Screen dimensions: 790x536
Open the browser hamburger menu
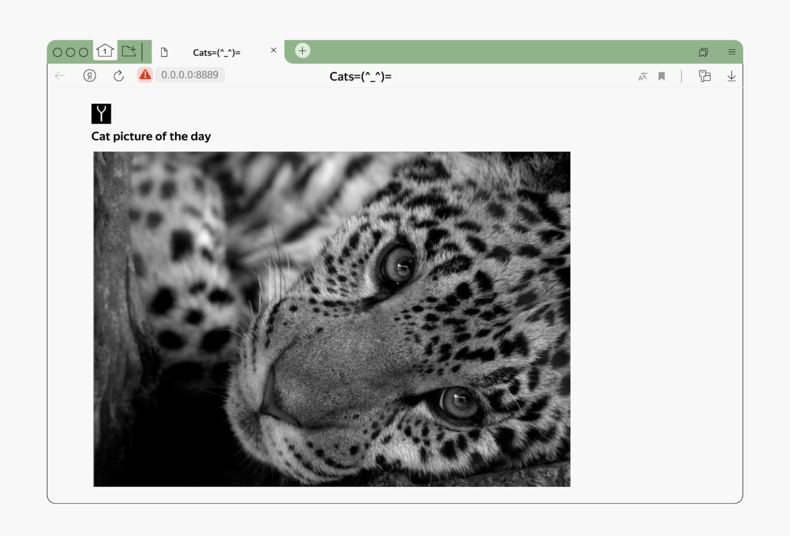tap(732, 52)
